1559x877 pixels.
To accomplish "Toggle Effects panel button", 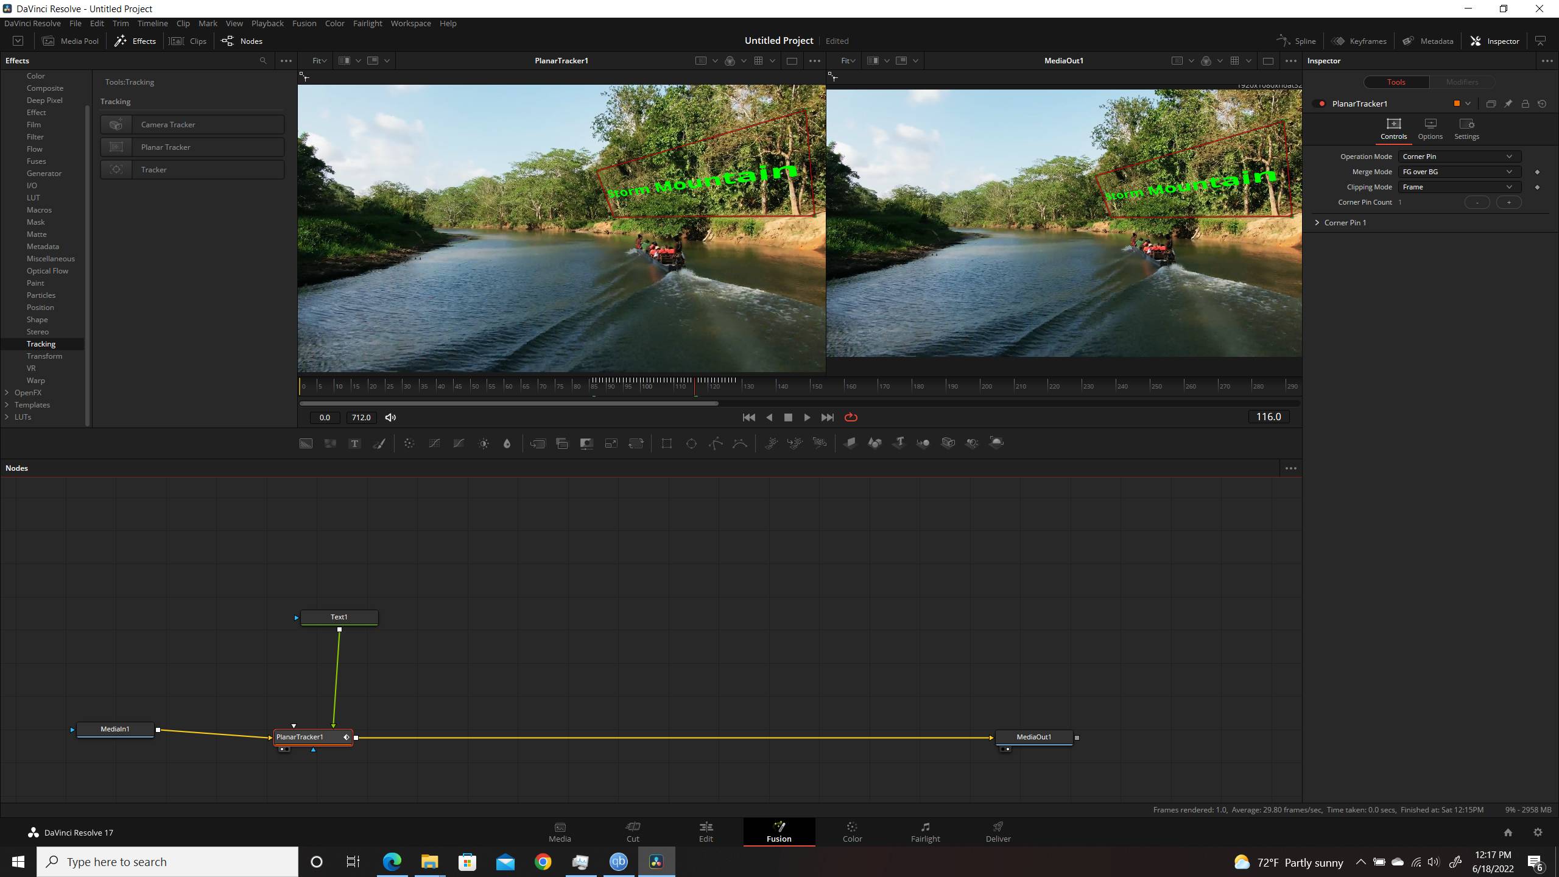I will 135,41.
